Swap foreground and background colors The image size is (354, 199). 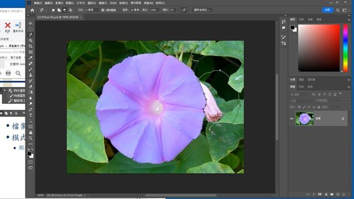(x=32, y=149)
